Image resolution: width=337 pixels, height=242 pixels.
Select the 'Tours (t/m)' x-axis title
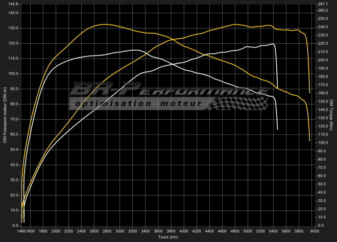pyautogui.click(x=167, y=237)
